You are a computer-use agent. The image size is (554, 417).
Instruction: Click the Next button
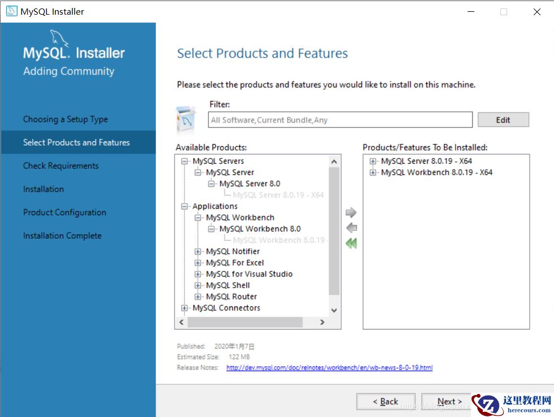click(450, 401)
